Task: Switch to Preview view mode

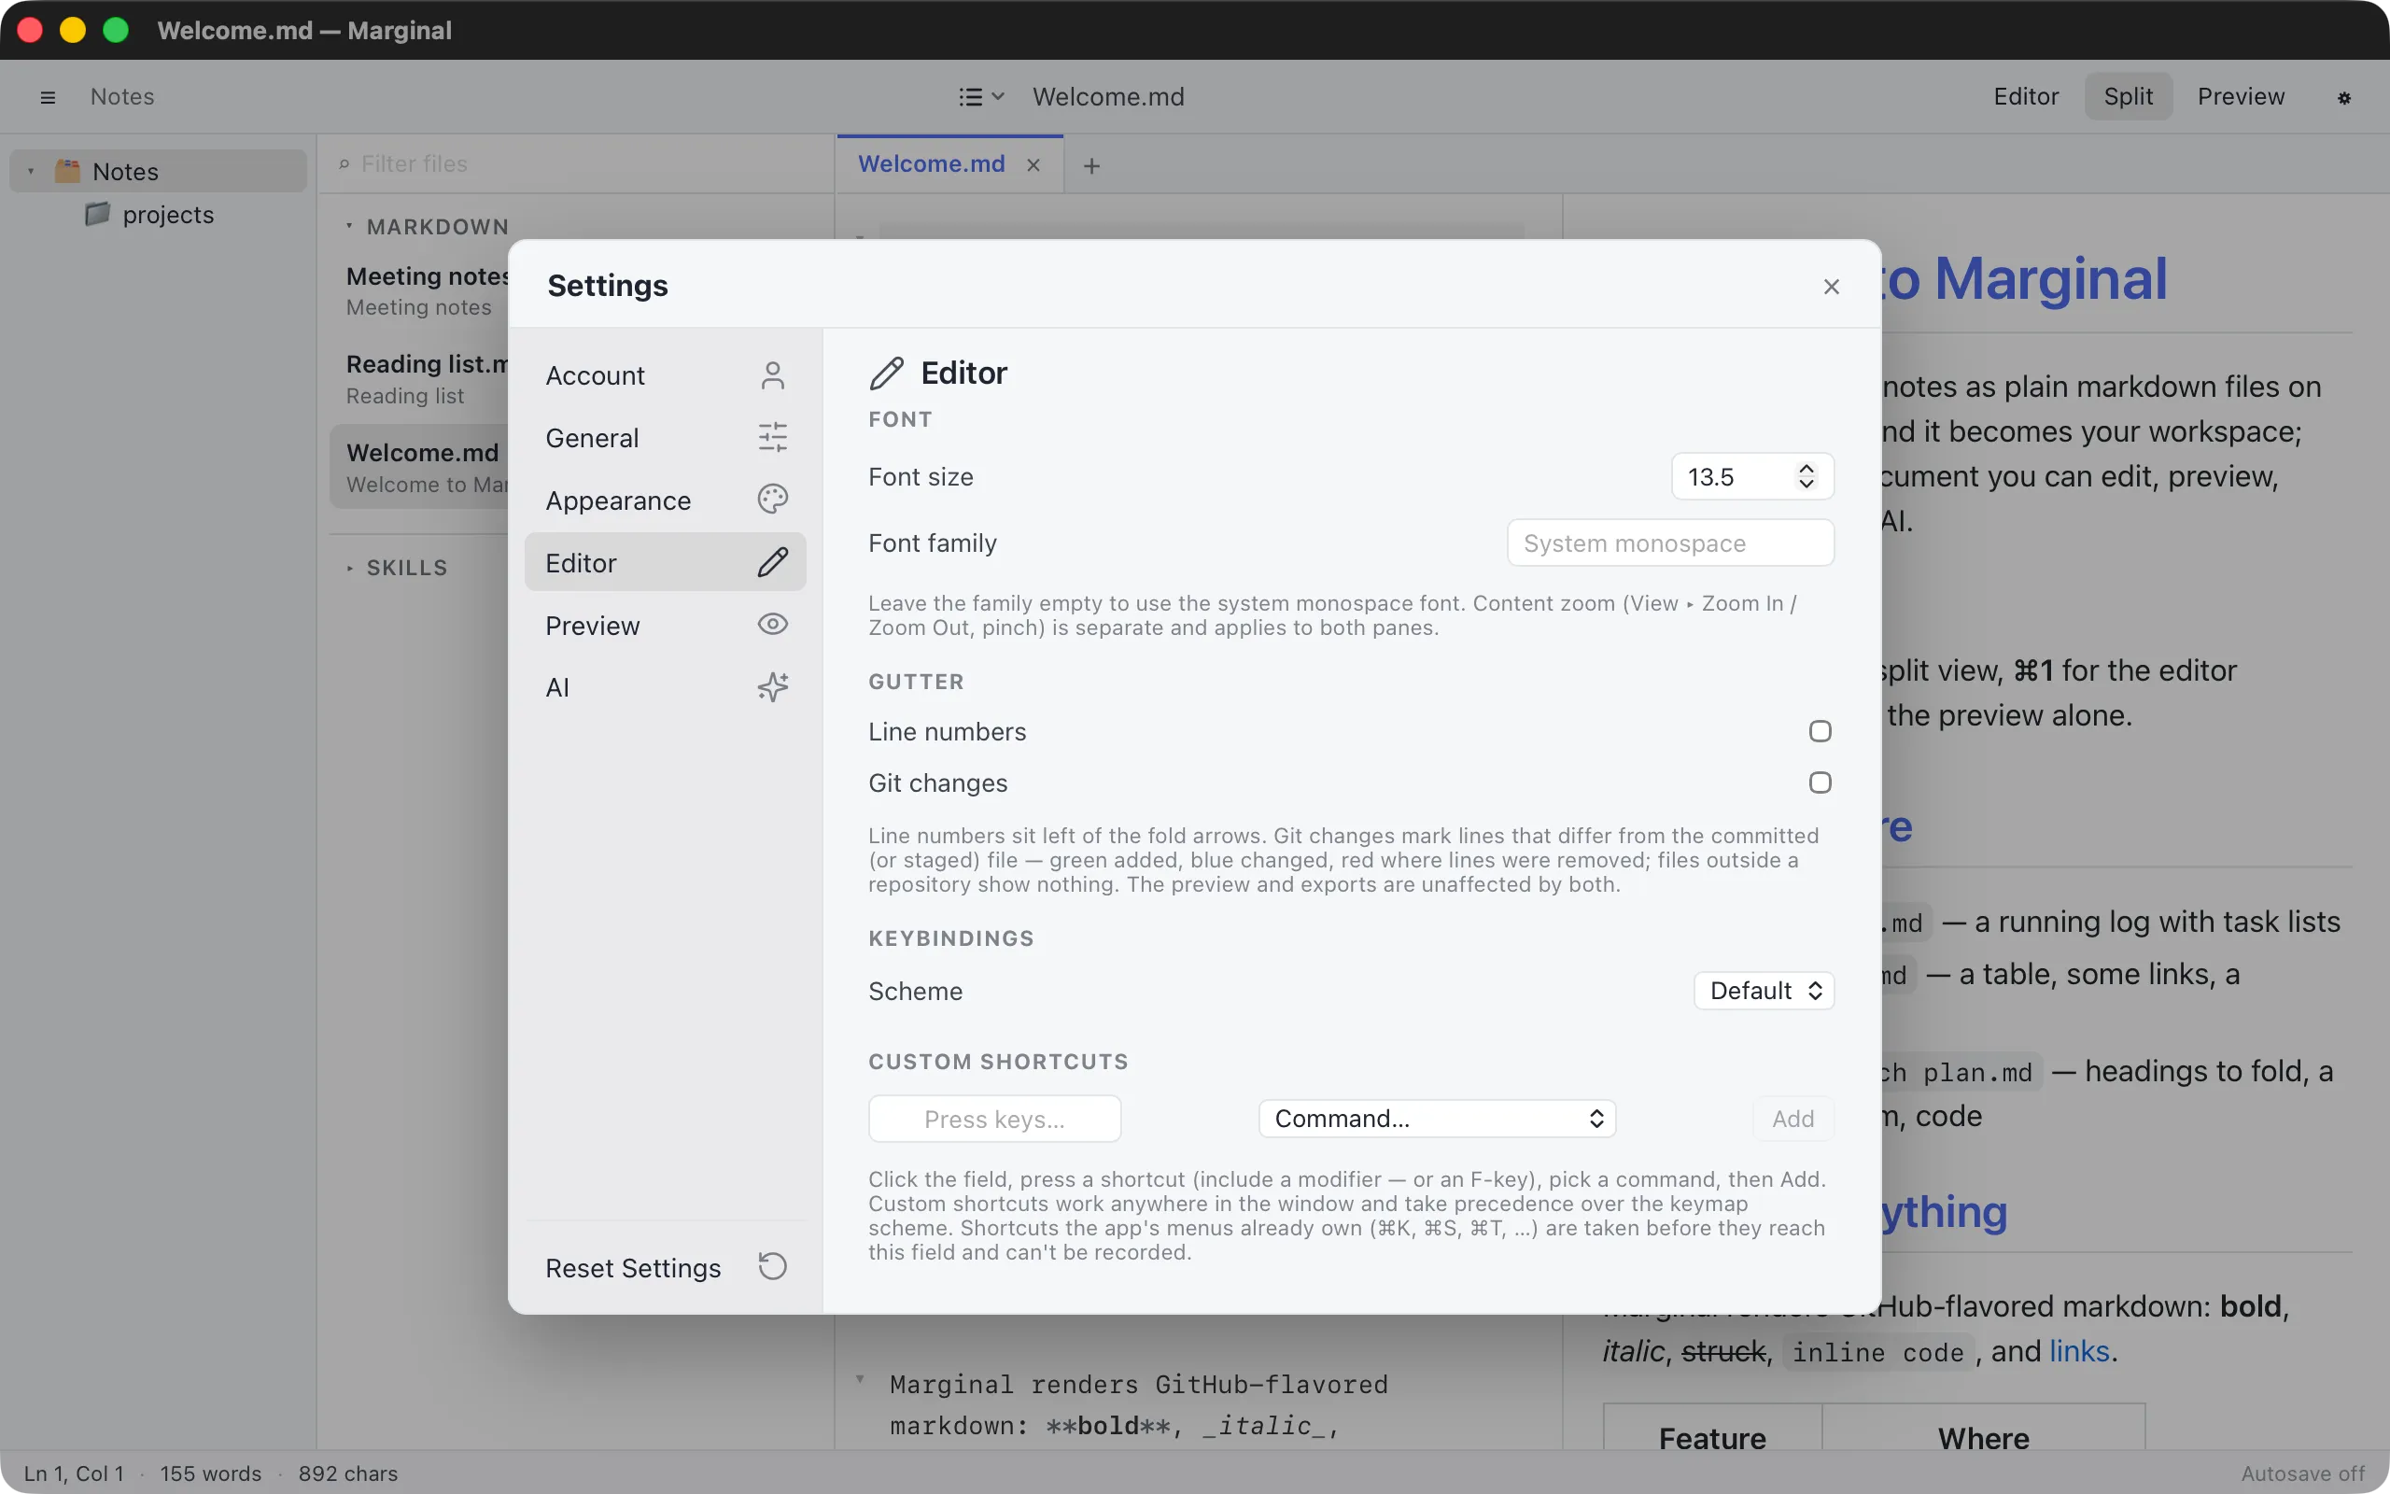Action: (2241, 97)
